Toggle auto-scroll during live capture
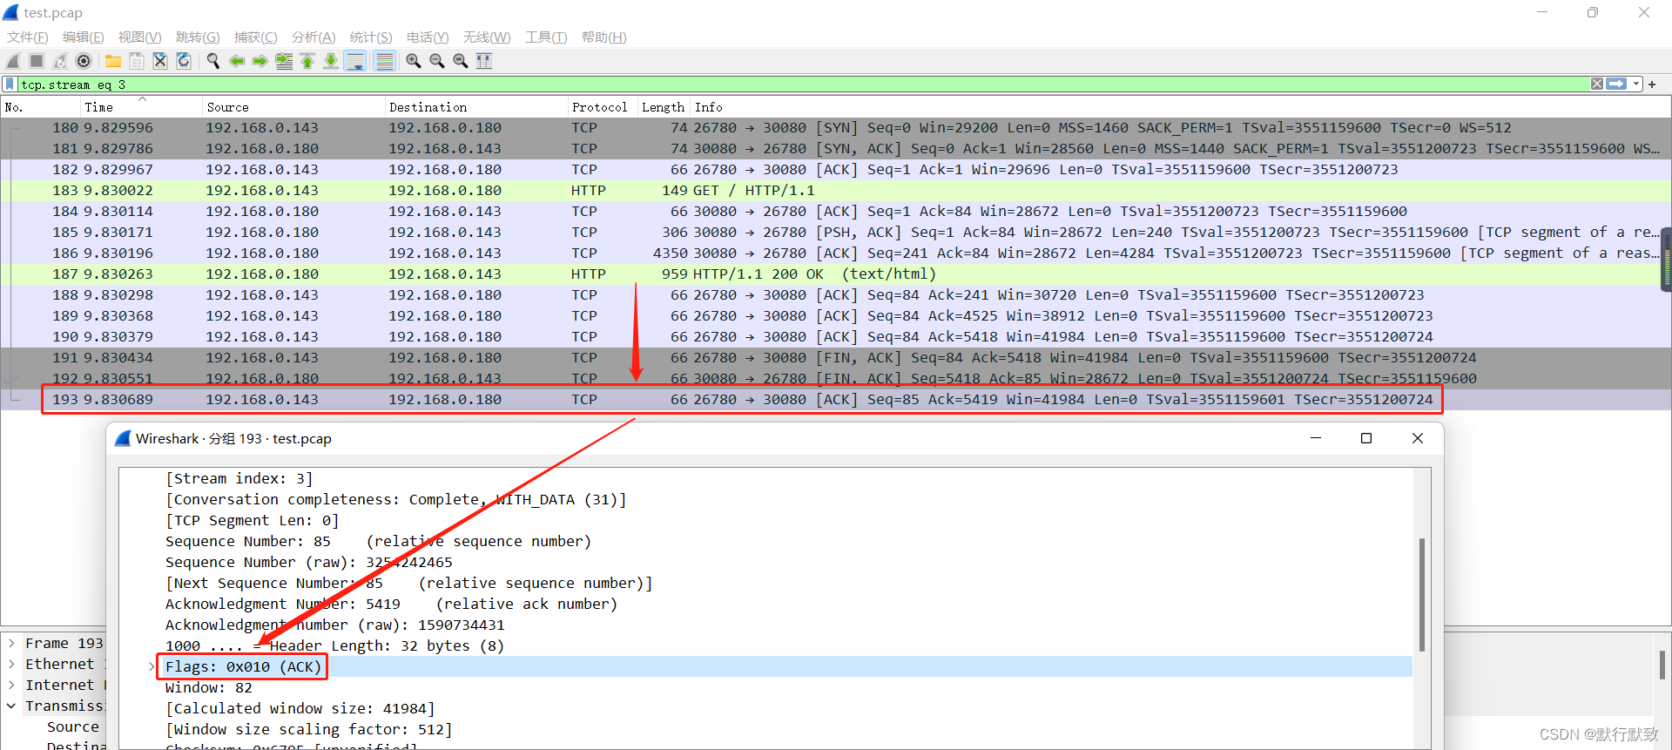 pos(355,61)
